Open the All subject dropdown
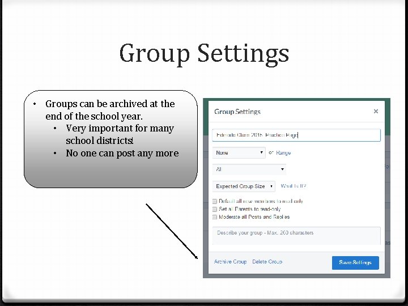Screen dimensions: 408x306 click(x=249, y=169)
